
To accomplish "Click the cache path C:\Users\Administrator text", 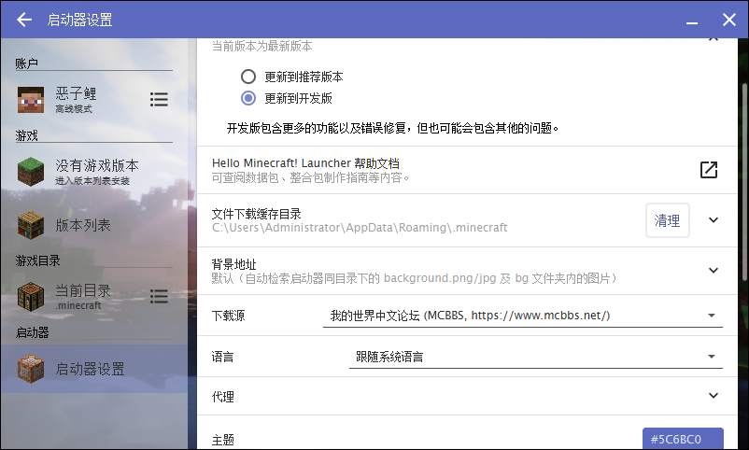I will click(x=360, y=228).
